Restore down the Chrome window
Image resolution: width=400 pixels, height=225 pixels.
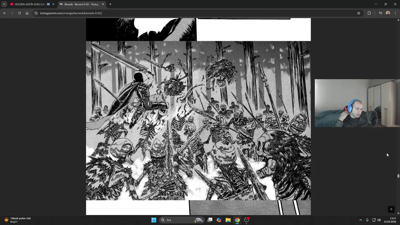[x=385, y=4]
